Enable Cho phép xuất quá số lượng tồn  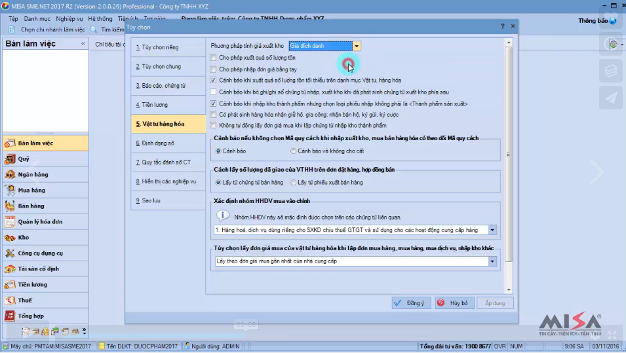(x=213, y=58)
